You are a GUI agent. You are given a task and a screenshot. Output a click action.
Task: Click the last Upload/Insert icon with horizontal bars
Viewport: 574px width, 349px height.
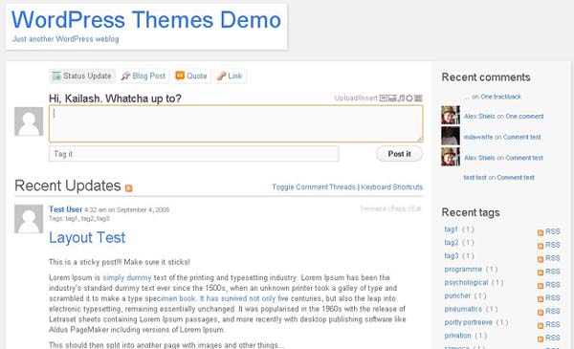pos(418,98)
